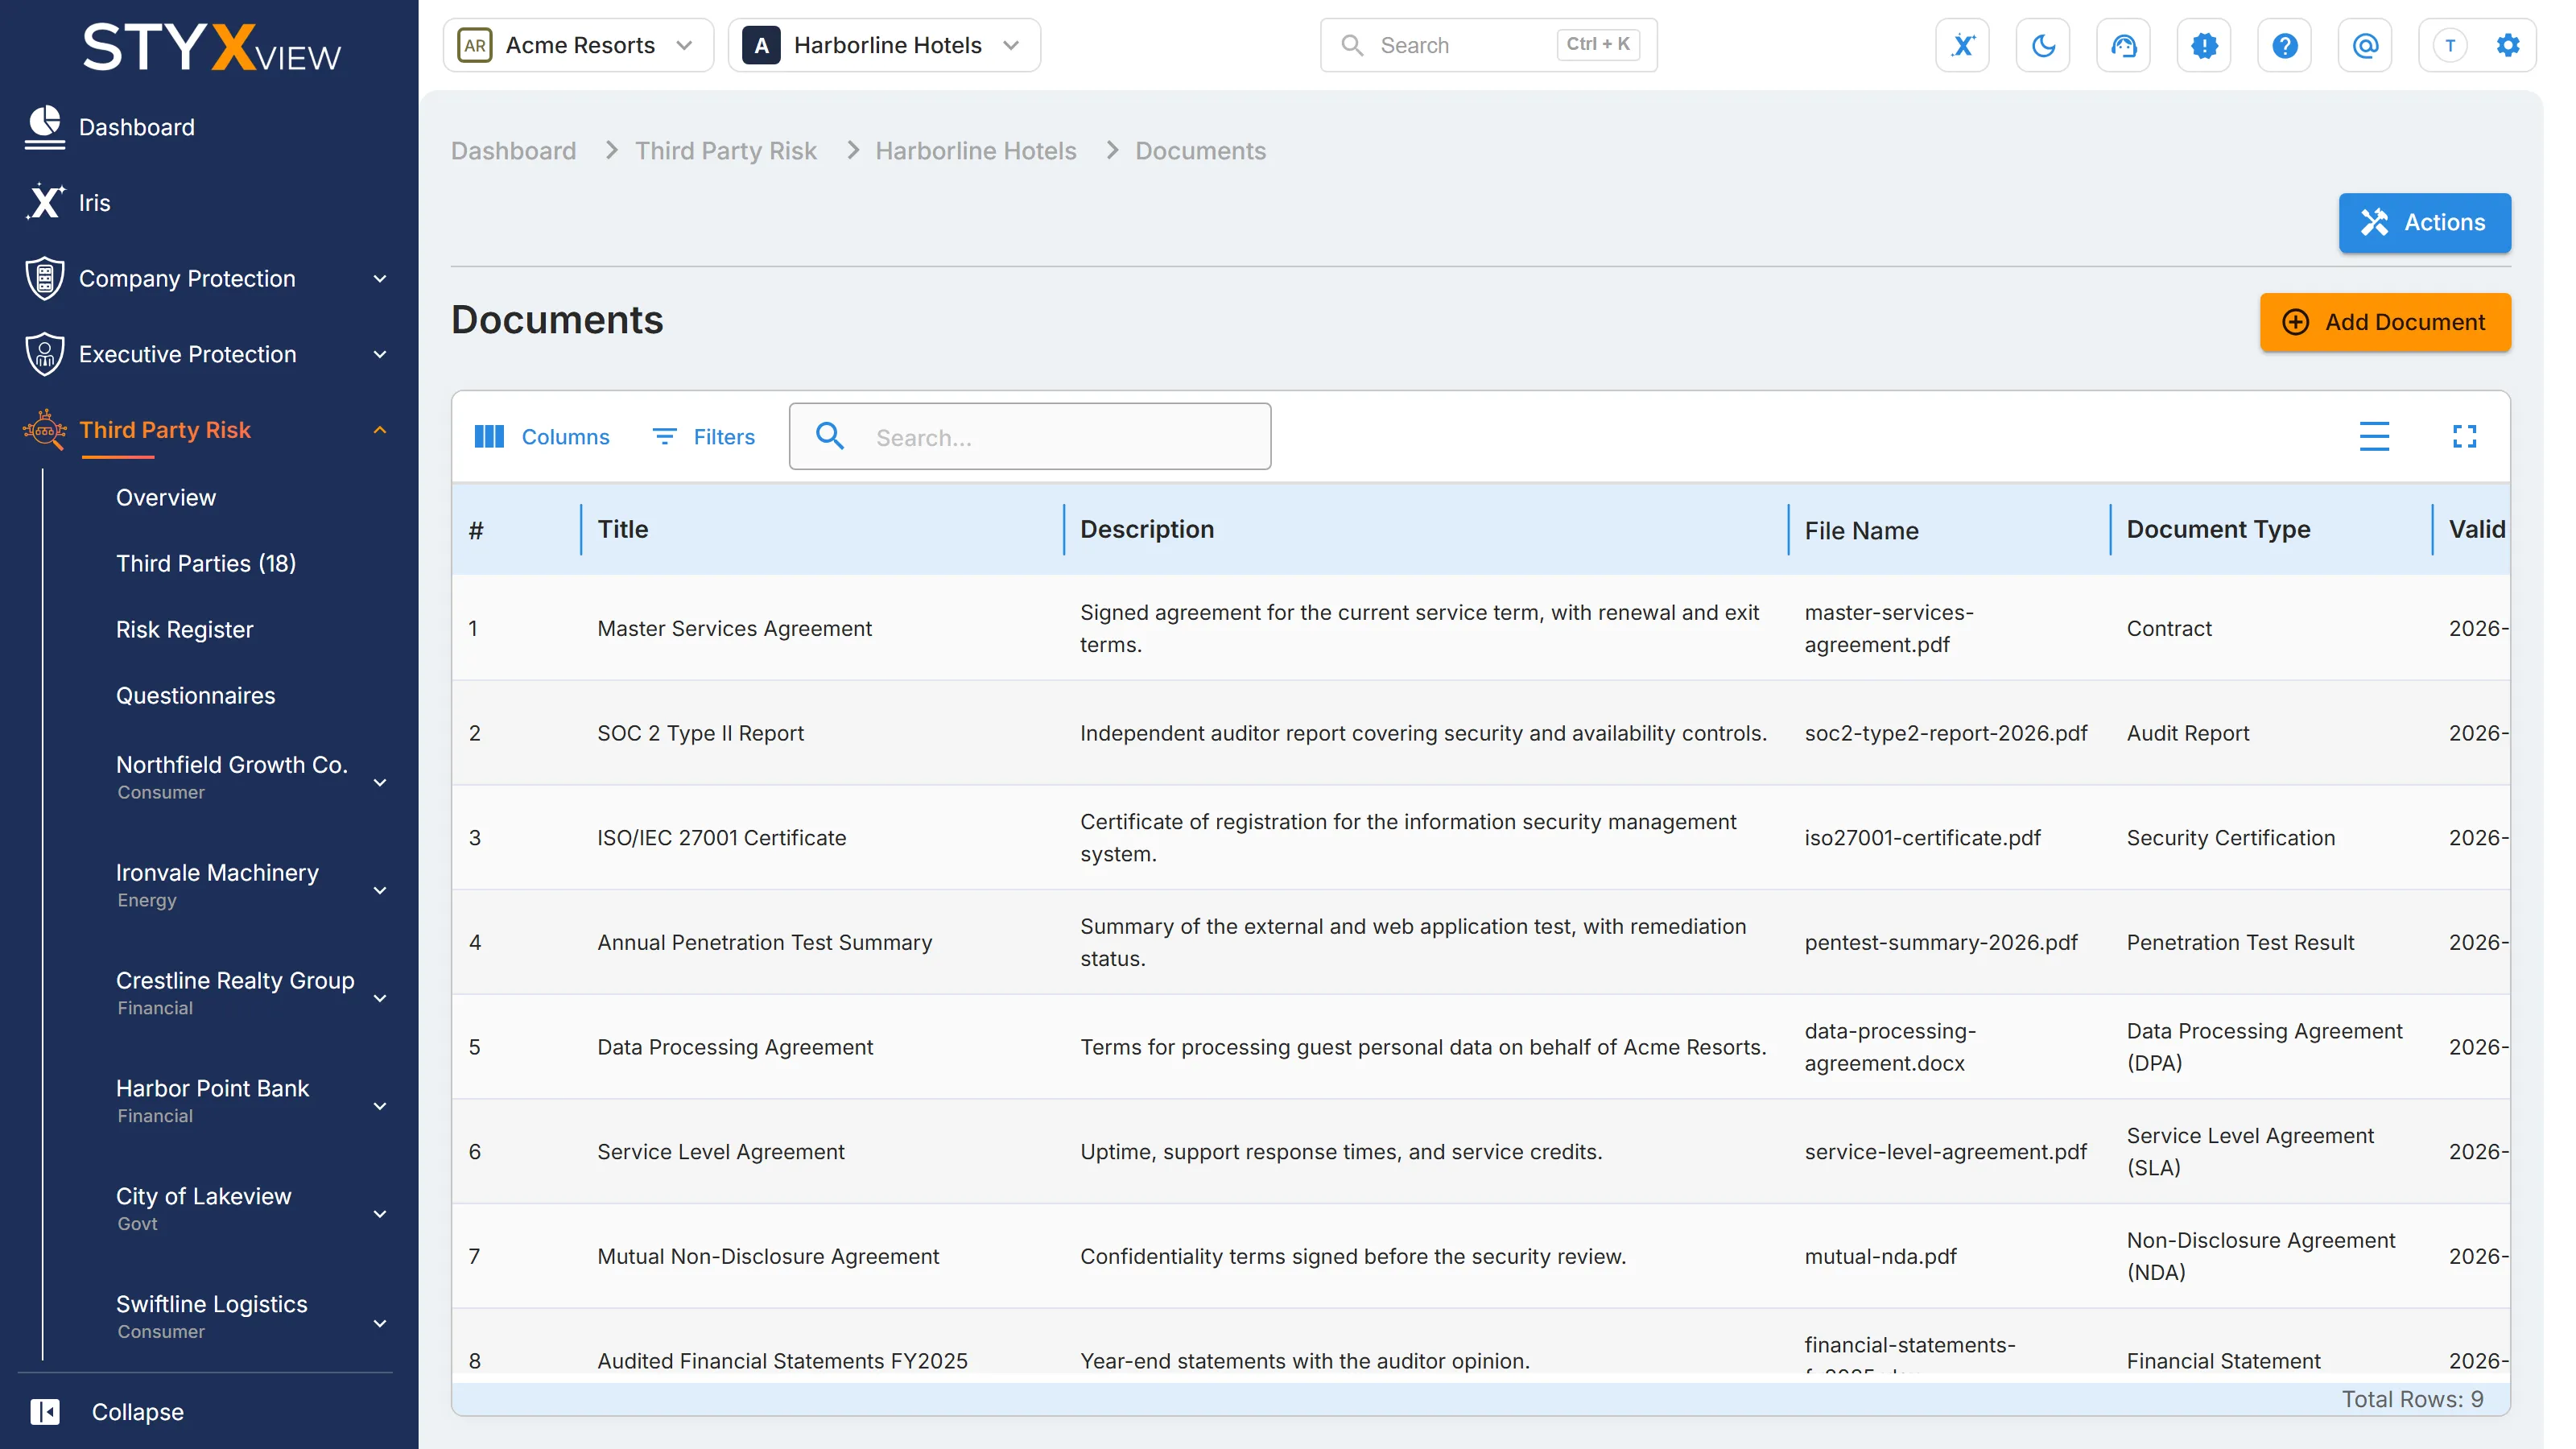Image resolution: width=2576 pixels, height=1449 pixels.
Task: Sort by Title column header
Action: 623,529
